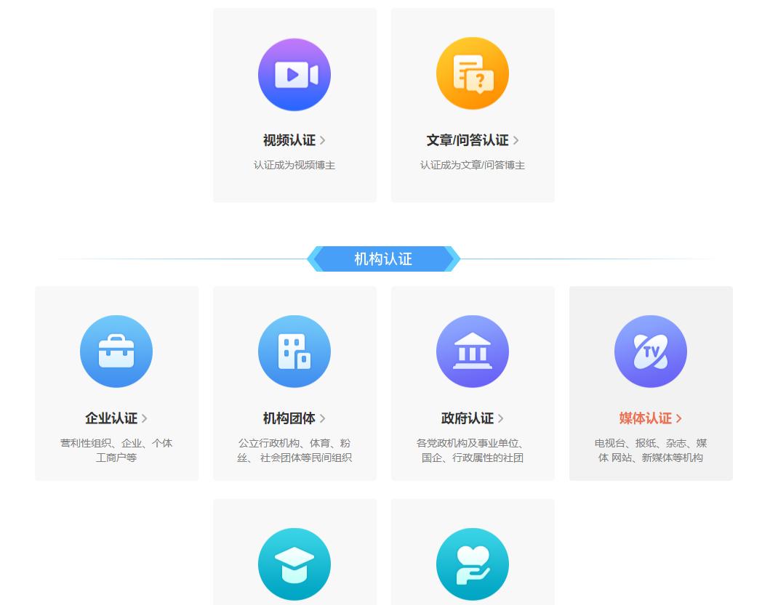Image resolution: width=778 pixels, height=605 pixels.
Task: Click the yellow Q&A chat bubble icon
Action: click(473, 73)
